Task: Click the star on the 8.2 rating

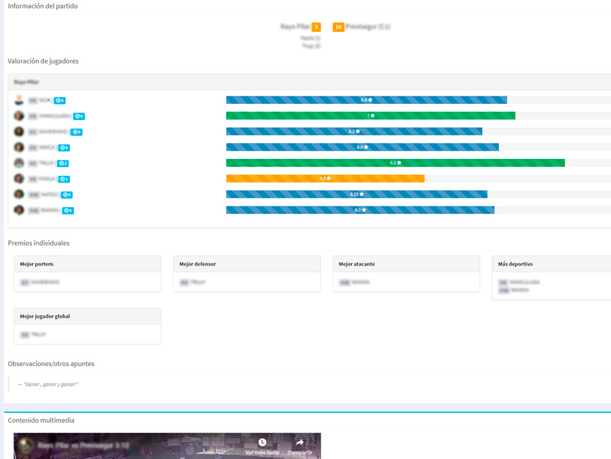Action: click(x=399, y=163)
